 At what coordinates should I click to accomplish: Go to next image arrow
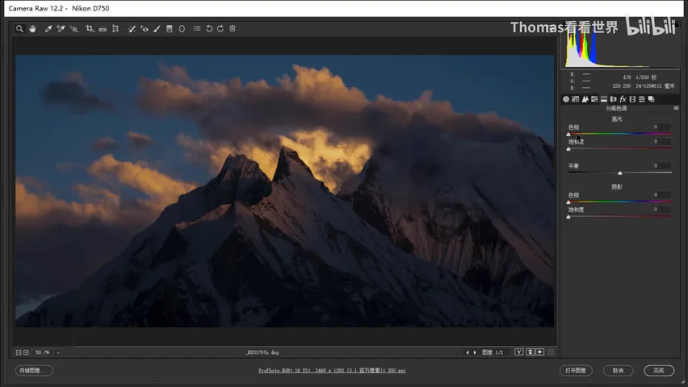[x=475, y=352]
